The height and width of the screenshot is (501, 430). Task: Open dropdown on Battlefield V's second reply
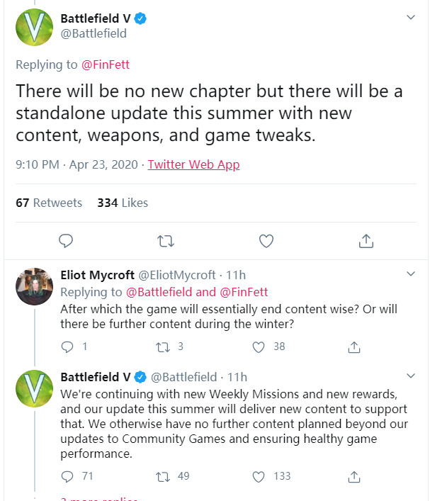410,376
